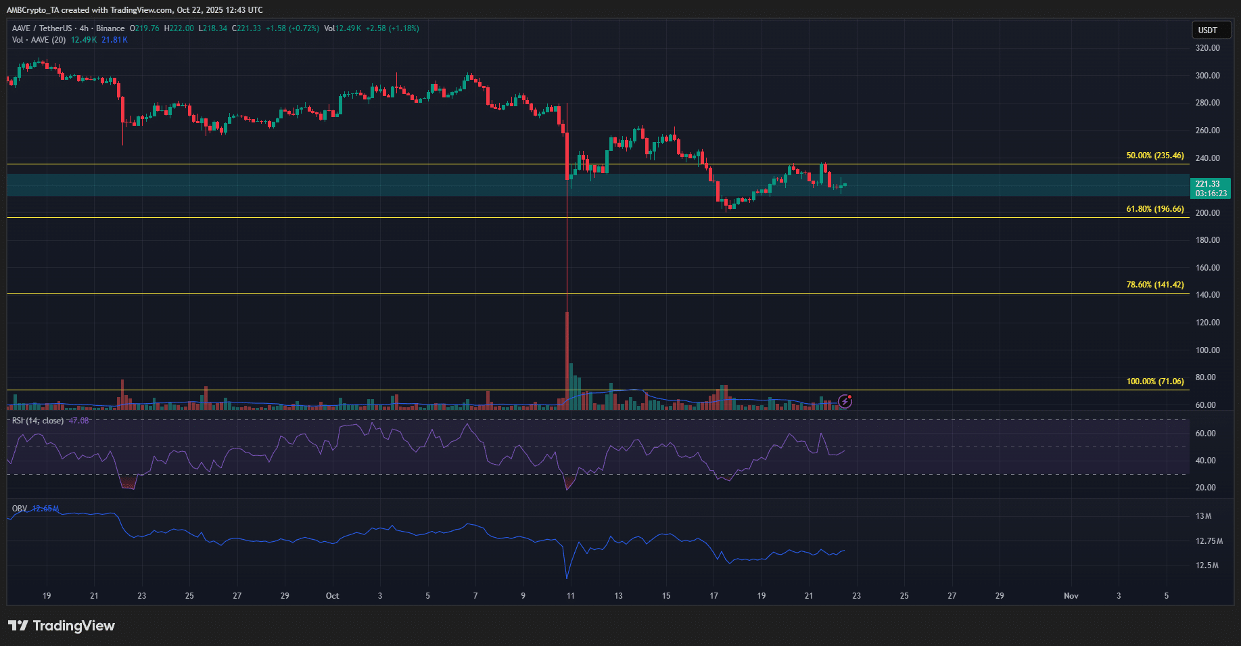Click the blue 21.81 K volume average value
Image resolution: width=1241 pixels, height=646 pixels.
click(114, 40)
